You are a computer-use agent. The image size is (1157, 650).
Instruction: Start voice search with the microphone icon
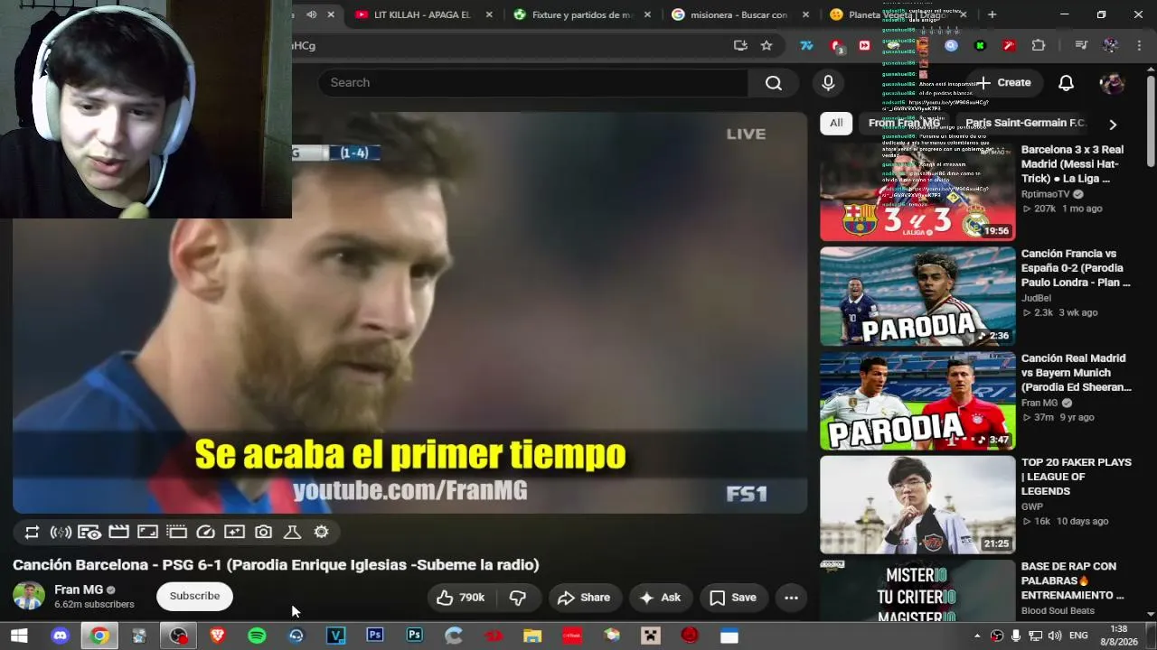[x=828, y=83]
